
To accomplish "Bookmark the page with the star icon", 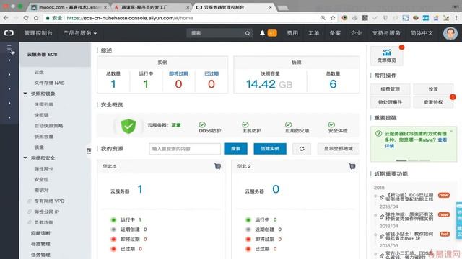I will [333, 18].
